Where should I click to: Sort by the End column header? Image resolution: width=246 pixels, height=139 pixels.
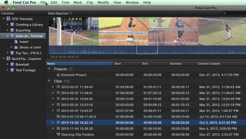pos(155,64)
